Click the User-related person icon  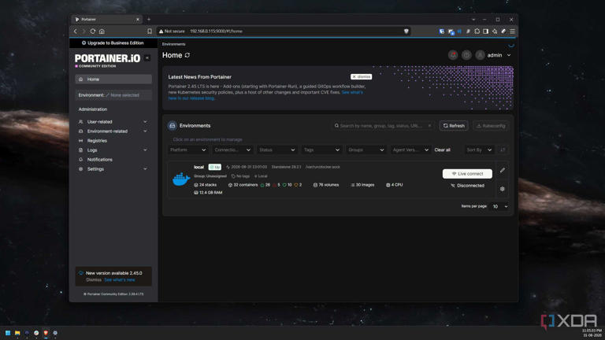[80, 122]
